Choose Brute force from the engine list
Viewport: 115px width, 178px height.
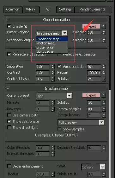(x=52, y=47)
